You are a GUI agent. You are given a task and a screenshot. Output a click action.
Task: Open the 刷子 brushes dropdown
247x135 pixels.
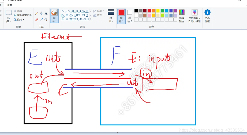[54, 20]
